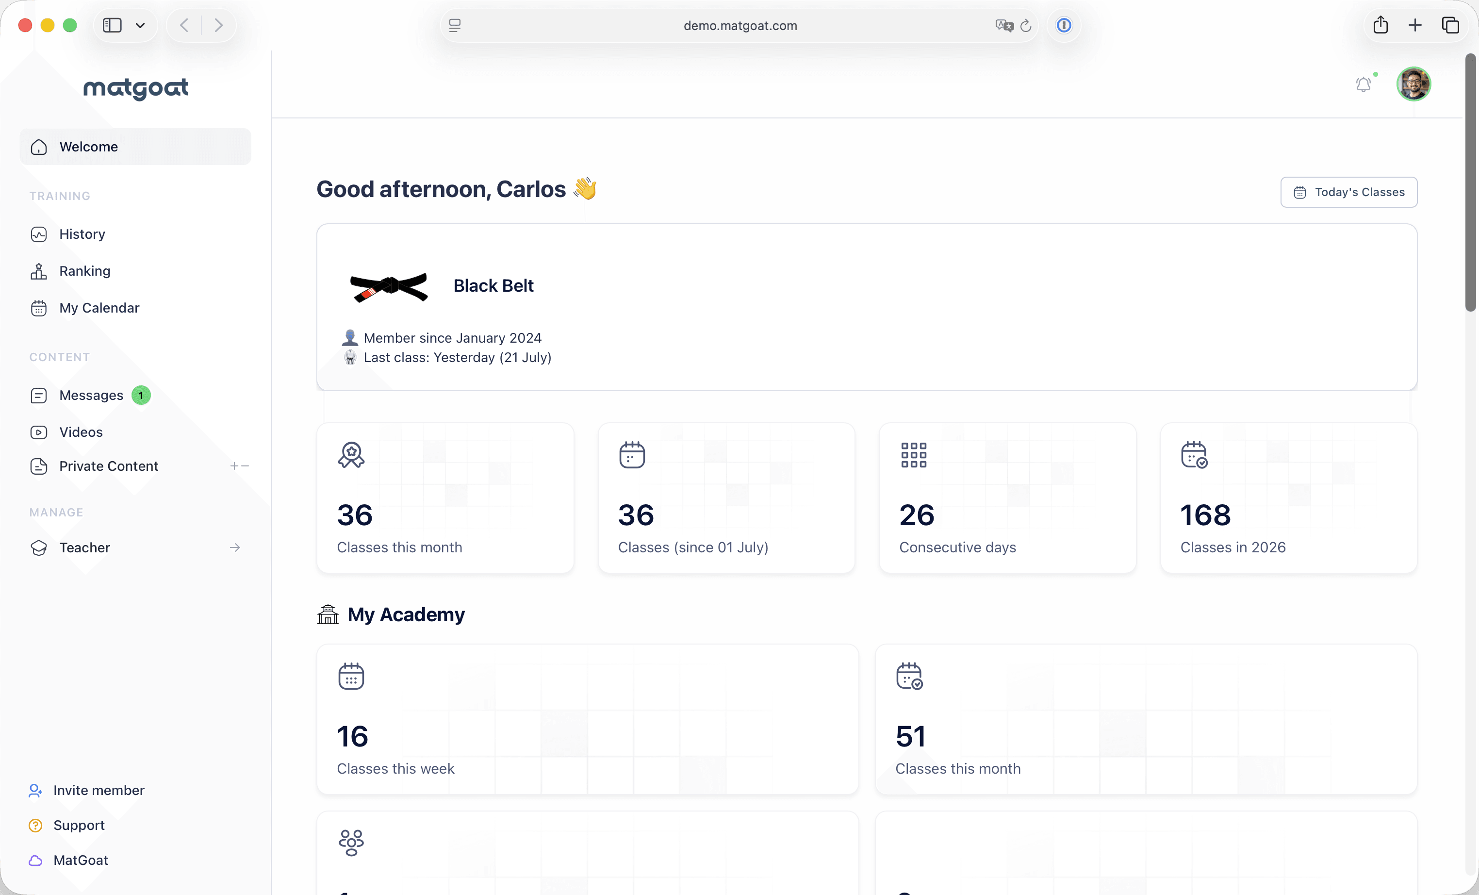Click the page vertical scrollbar
This screenshot has height=895, width=1479.
click(1470, 182)
